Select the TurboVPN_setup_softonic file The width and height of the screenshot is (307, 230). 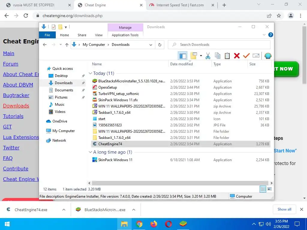point(181,94)
